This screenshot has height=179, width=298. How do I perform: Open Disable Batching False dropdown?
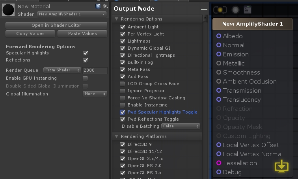(181, 126)
